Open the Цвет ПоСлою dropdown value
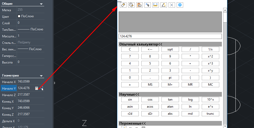Image resolution: width=254 pixels, height=128 pixels. point(31,16)
